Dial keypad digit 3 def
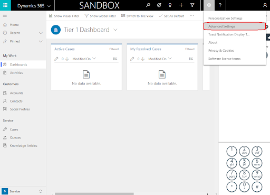270x195 pixels. pyautogui.click(x=257, y=151)
